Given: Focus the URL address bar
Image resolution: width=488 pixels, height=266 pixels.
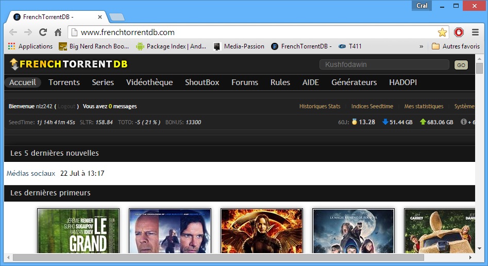Looking at the screenshot, I should 258,32.
